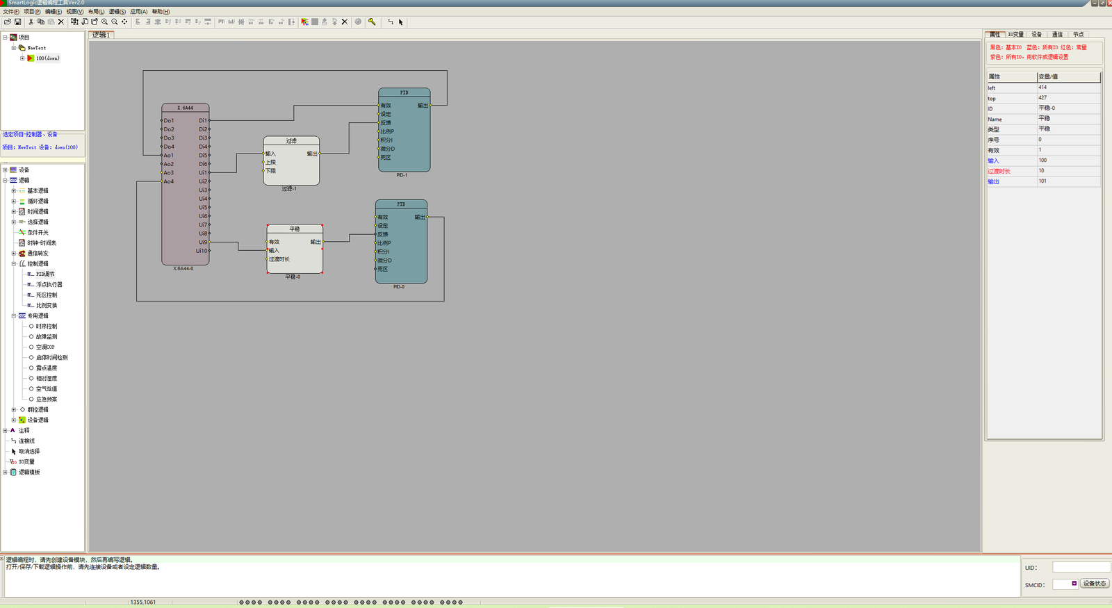Switch to the 通信 tab

click(1057, 34)
